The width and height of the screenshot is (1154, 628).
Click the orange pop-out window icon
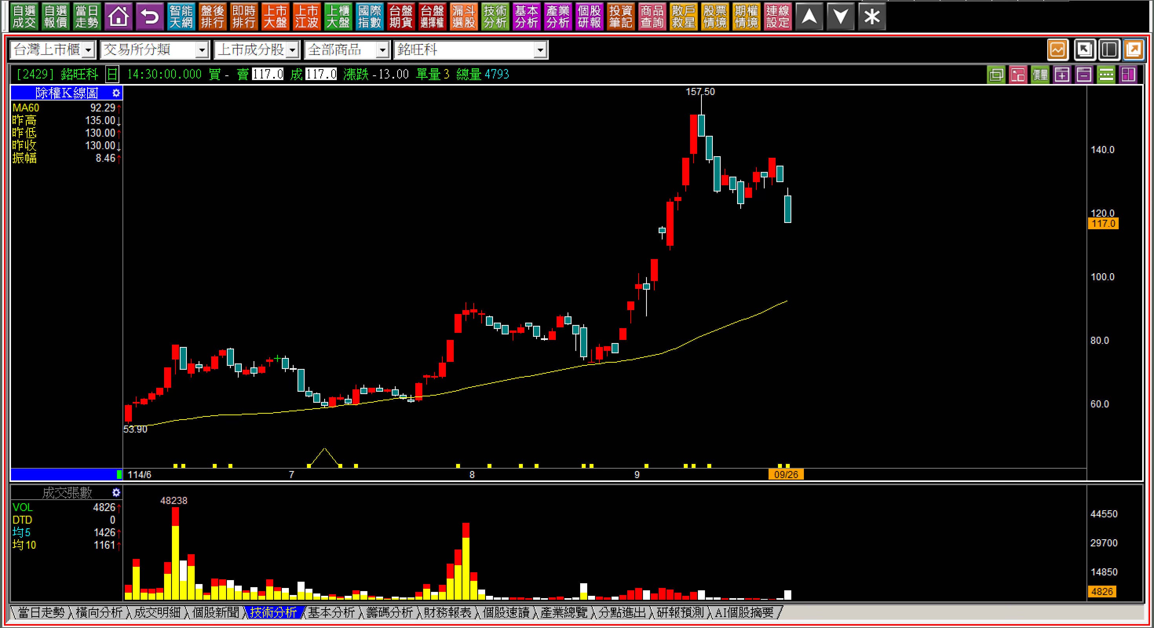coord(1134,49)
